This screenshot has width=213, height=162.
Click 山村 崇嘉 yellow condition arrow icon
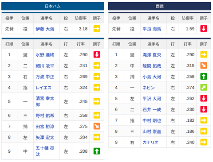(x=204, y=131)
